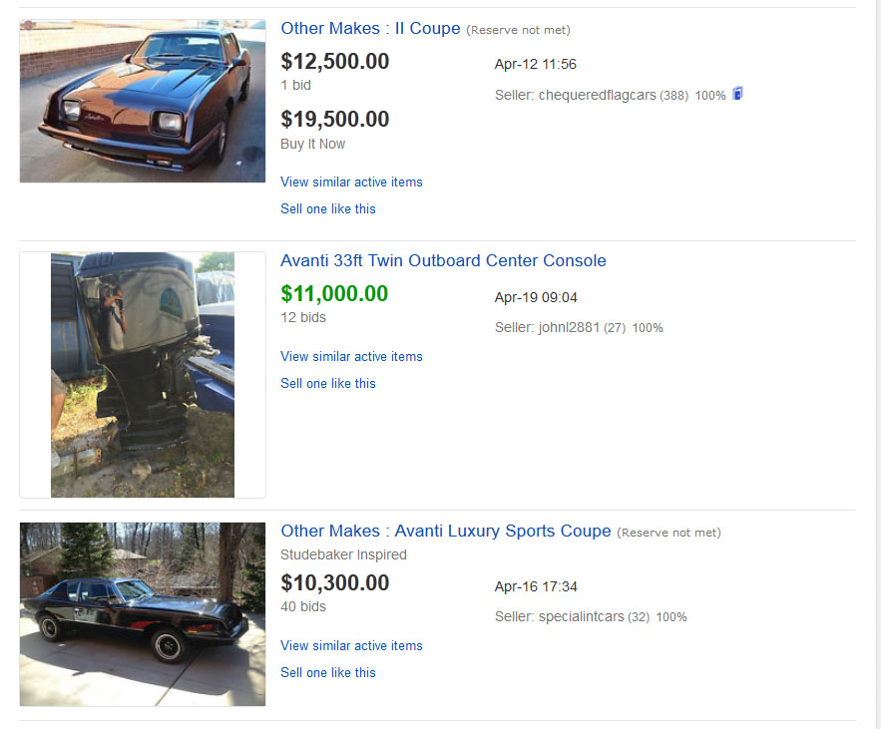Screen dimensions: 881x729
Task: View similar active items for Avanti boat
Action: pos(351,357)
